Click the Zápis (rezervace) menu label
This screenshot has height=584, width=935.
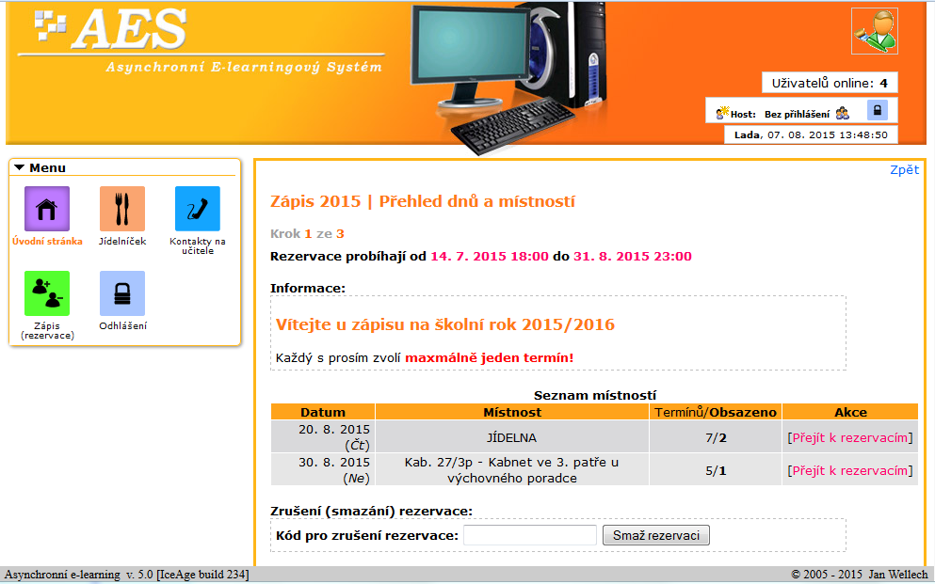47,330
